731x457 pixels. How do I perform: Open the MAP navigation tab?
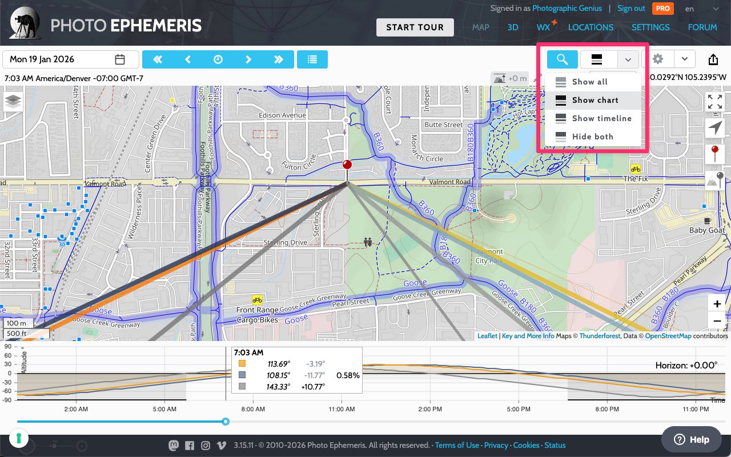click(480, 27)
